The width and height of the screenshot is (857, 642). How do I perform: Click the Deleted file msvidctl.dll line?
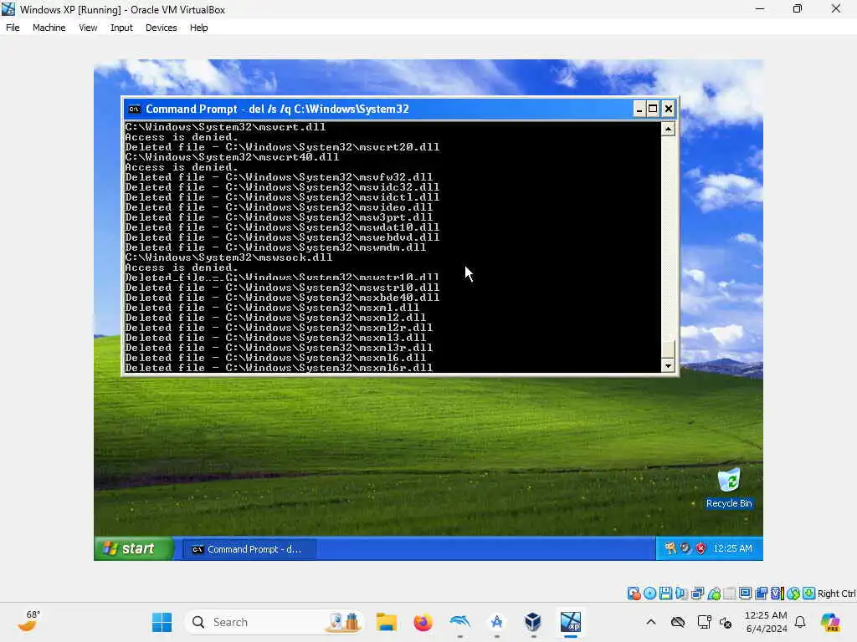pyautogui.click(x=282, y=197)
